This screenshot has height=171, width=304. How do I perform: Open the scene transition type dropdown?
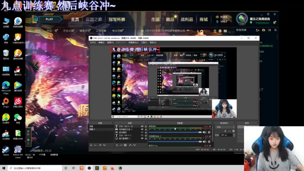[x=225, y=127]
